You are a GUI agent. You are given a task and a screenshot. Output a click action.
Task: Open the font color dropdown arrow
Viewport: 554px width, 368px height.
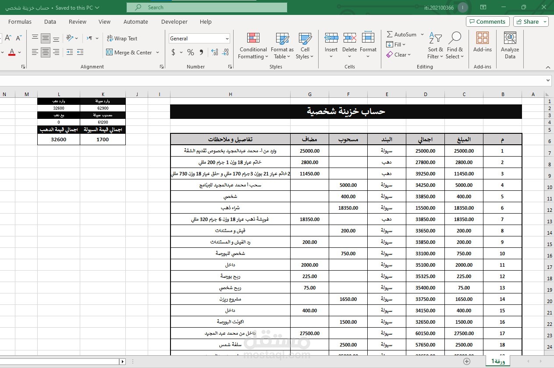(x=20, y=52)
